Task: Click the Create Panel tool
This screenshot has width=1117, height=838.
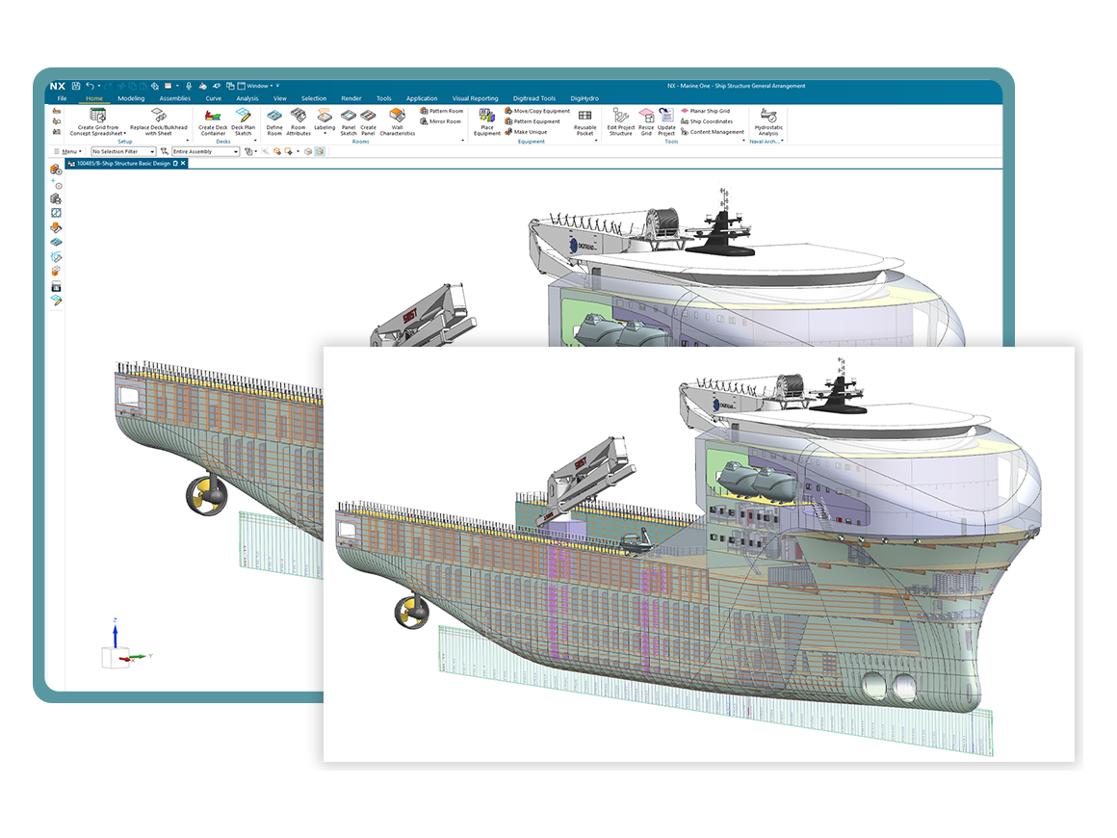Action: [368, 122]
